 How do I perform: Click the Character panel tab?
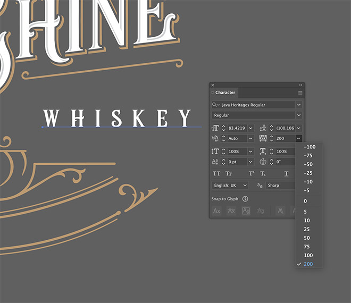pyautogui.click(x=225, y=92)
